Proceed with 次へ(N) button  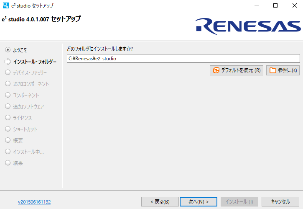coord(198,202)
